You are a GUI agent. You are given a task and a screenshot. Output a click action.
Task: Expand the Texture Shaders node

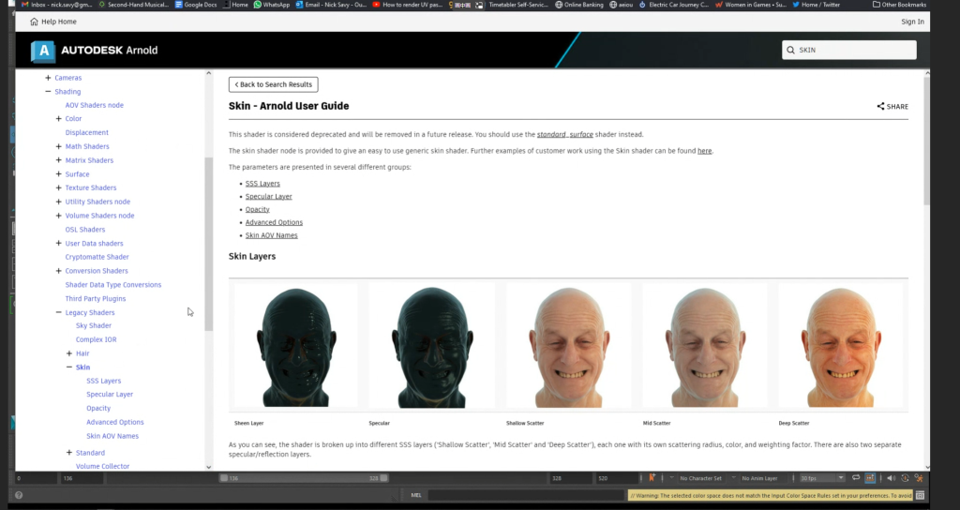(58, 187)
